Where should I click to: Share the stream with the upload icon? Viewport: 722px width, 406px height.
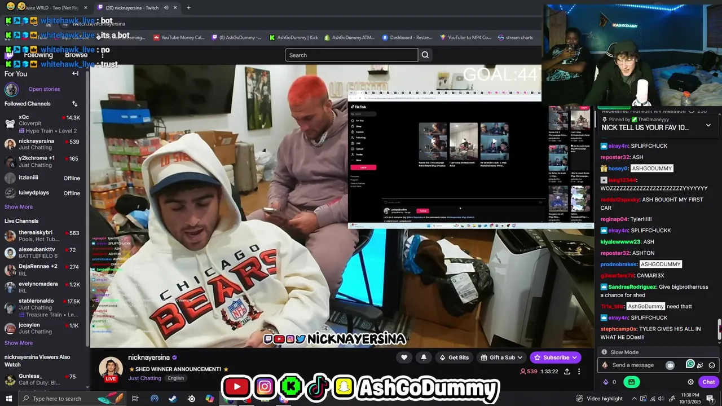[567, 372]
